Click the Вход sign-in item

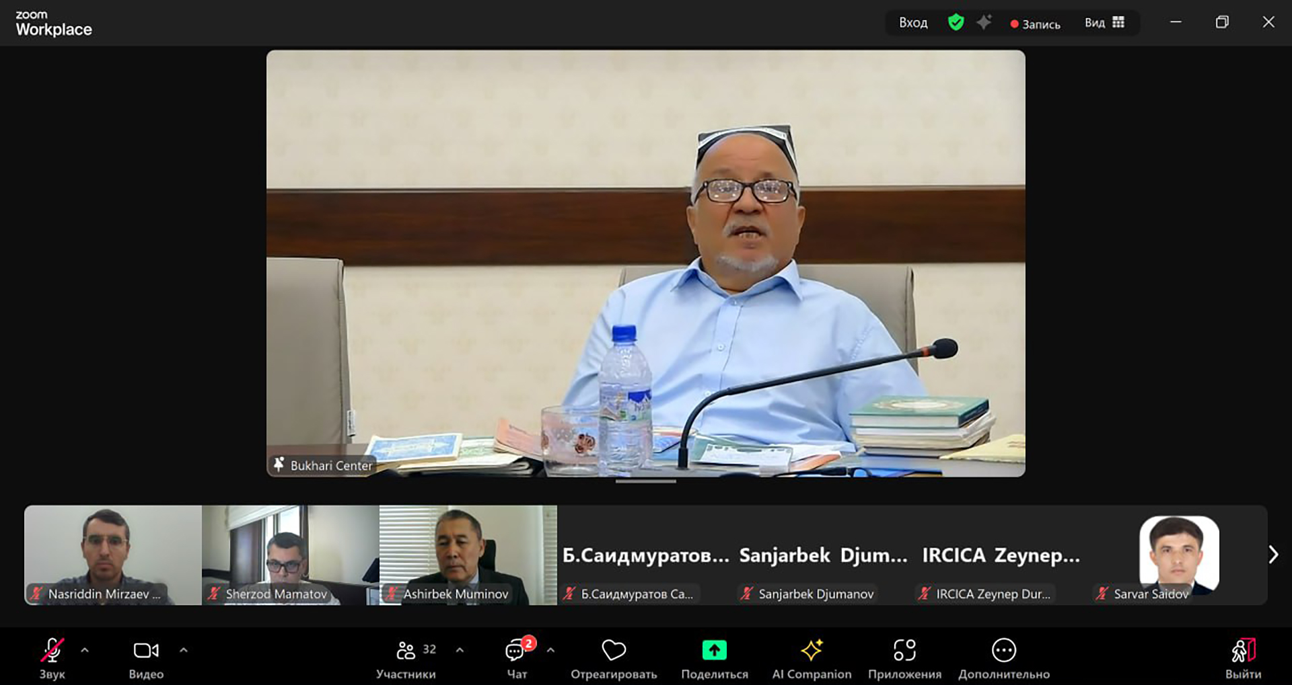pos(913,23)
